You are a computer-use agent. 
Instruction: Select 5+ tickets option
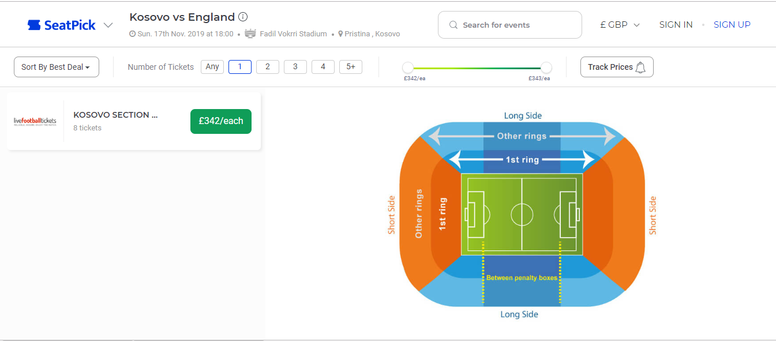(x=351, y=67)
